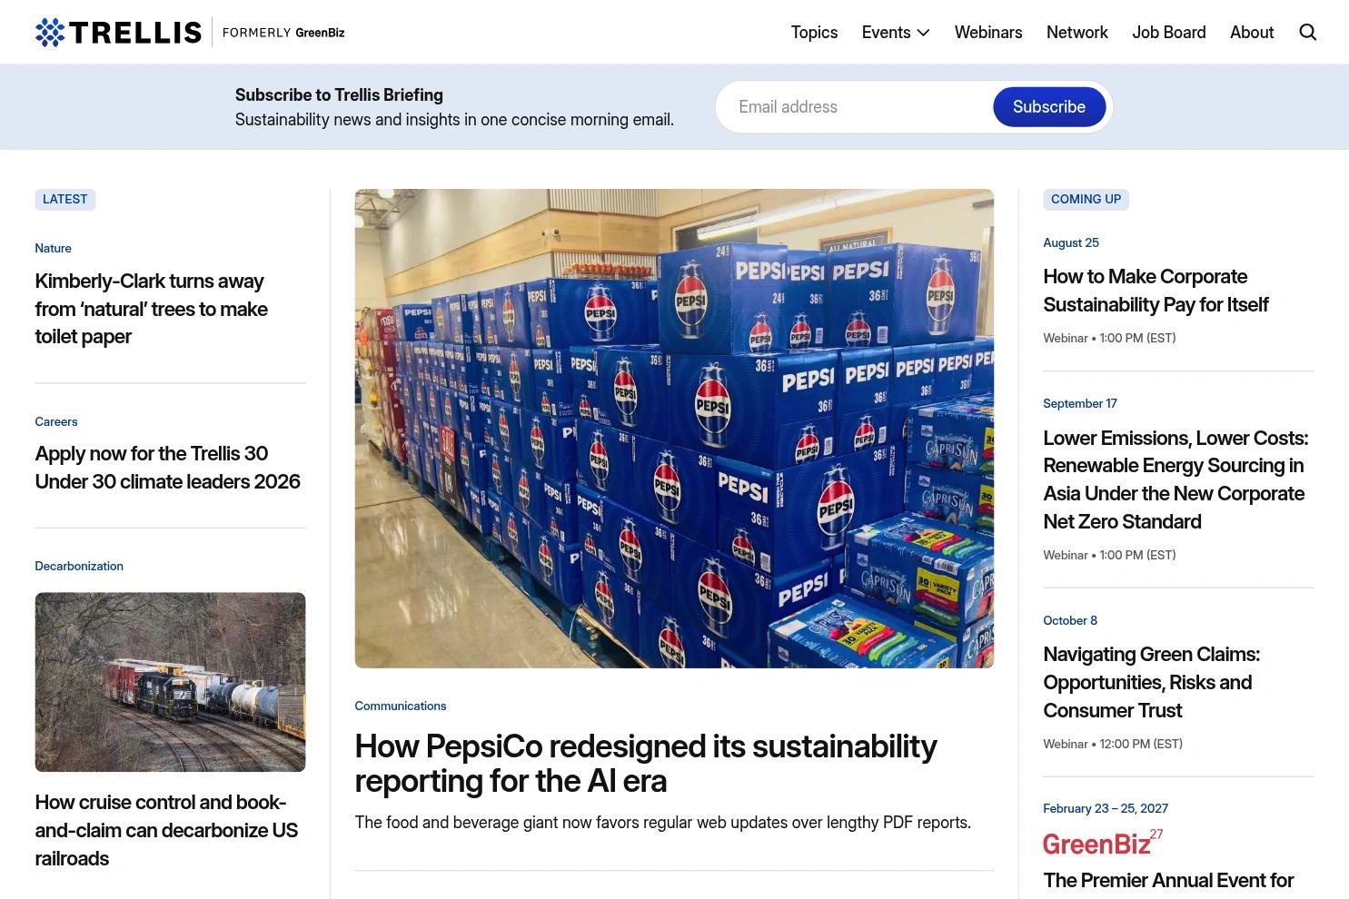Open the Navigating Green Claims webinar
Screen dimensions: 1349x899
(x=1151, y=682)
